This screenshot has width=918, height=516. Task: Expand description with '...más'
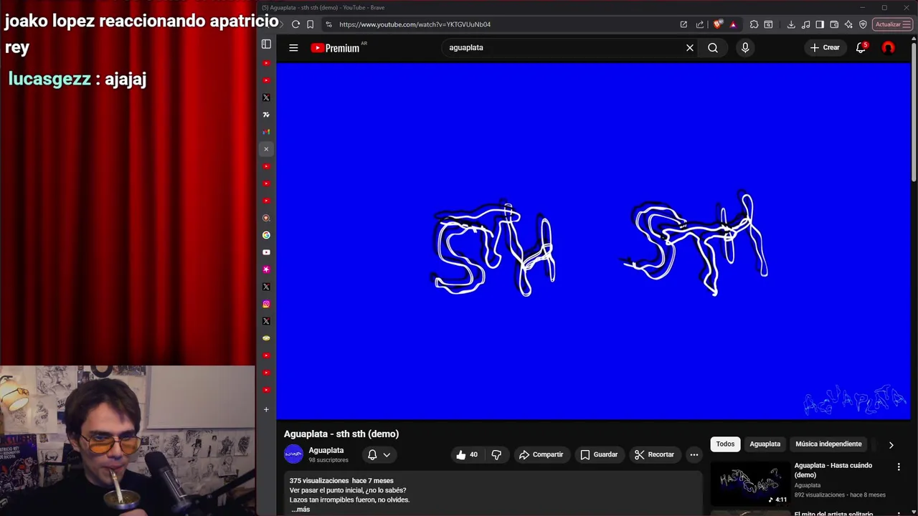[x=301, y=510]
